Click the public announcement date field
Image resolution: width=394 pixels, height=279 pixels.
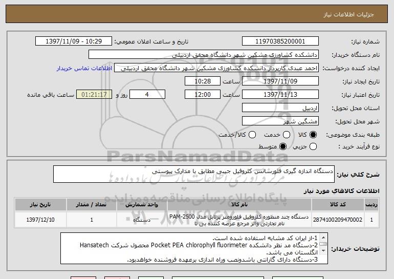coord(74,41)
